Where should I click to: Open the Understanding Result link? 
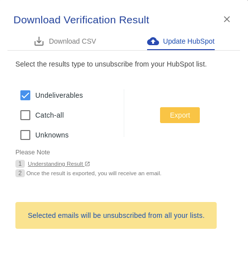56,164
